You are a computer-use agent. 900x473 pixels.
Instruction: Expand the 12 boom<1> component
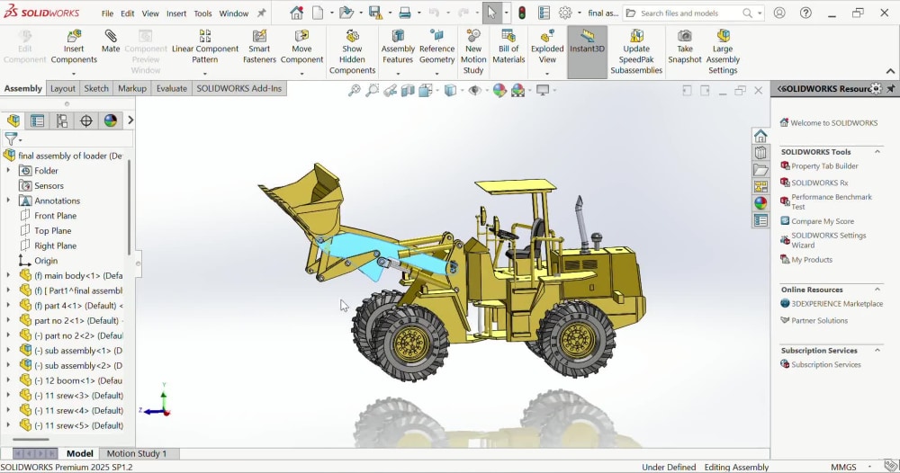pos(8,380)
